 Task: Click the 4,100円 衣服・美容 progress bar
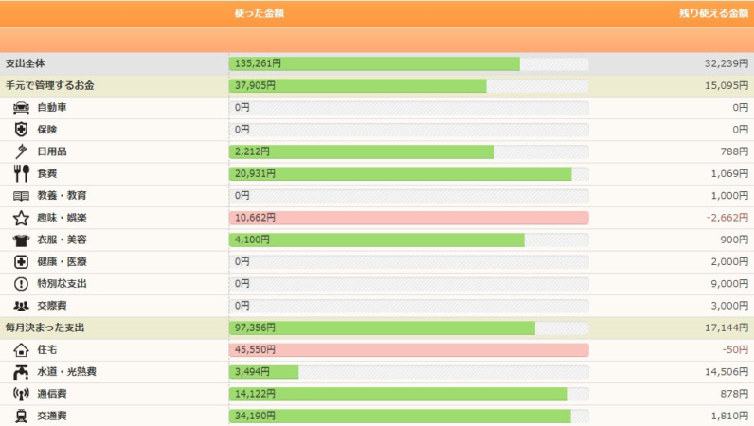(x=409, y=240)
